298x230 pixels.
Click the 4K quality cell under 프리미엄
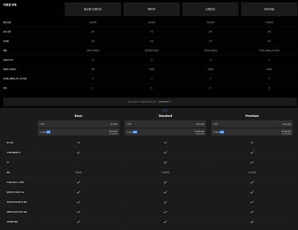(269, 51)
